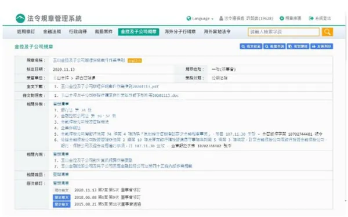Open internal regulation item 2 link
This screenshot has width=348, height=217.
[126, 166]
